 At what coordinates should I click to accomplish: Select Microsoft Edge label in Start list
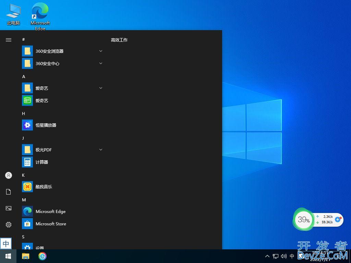[x=51, y=212]
